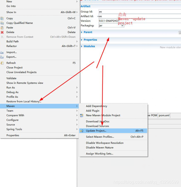Click the Paste clipboard icon

(x=2, y=28)
